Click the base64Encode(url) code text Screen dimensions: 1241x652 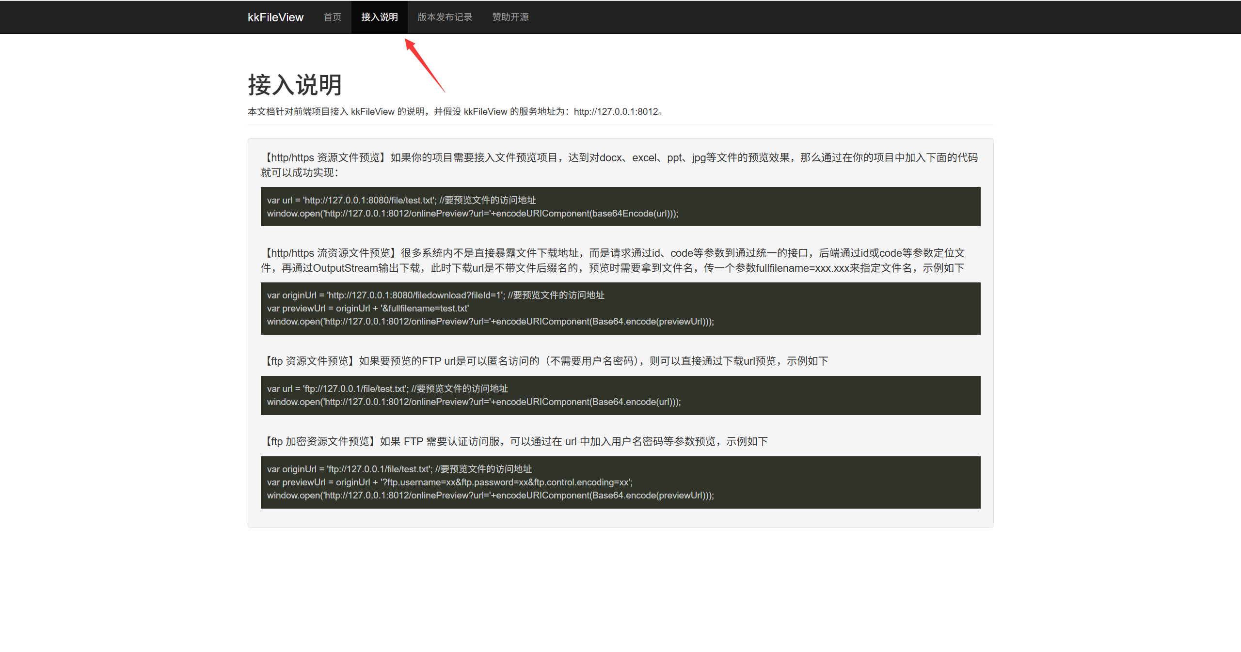pos(625,213)
